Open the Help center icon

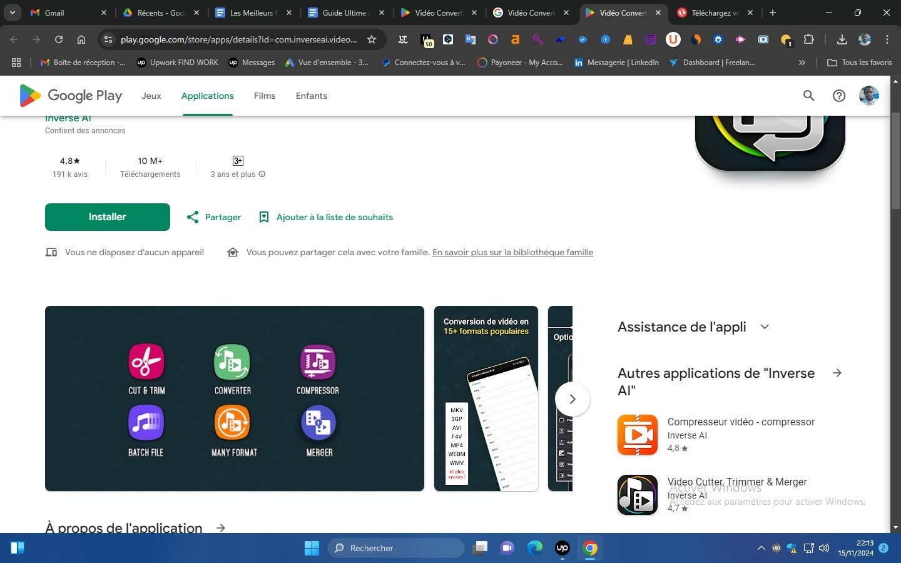click(x=839, y=96)
